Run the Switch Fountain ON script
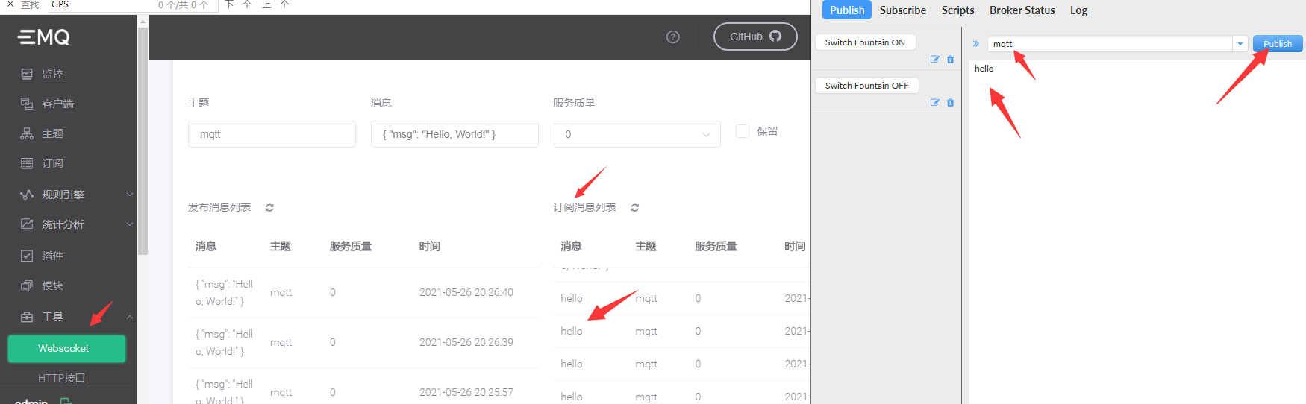The image size is (1306, 404). (865, 42)
